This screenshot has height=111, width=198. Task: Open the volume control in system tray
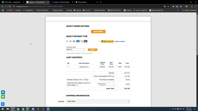[175, 109]
